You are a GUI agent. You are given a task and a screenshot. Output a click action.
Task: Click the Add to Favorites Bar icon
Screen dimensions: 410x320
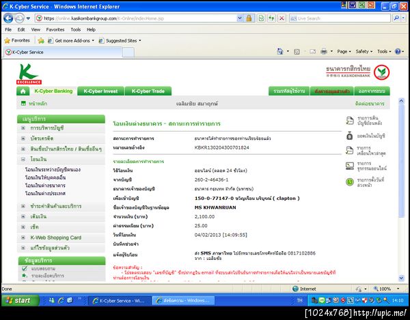pos(41,40)
